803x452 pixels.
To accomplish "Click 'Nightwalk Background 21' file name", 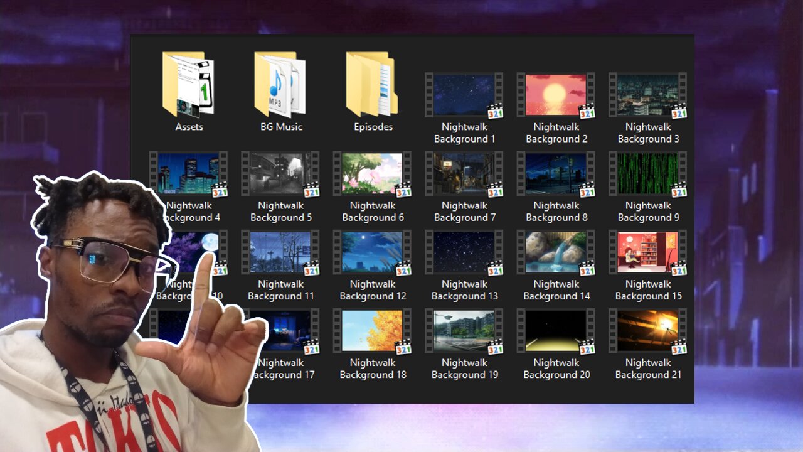I will pos(648,369).
